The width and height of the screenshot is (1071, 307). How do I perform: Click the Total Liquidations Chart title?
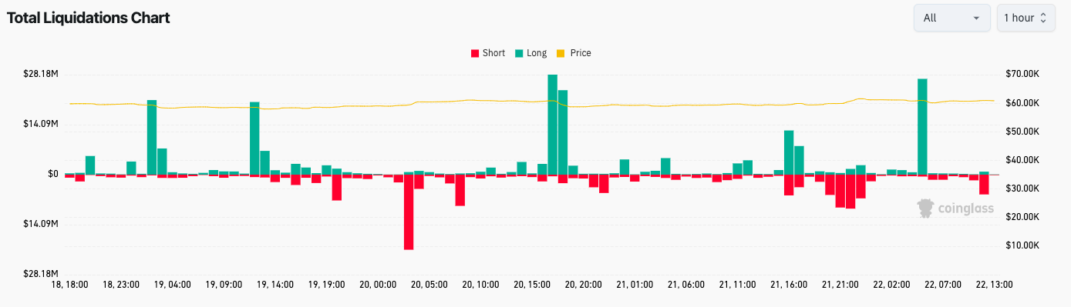(x=89, y=18)
